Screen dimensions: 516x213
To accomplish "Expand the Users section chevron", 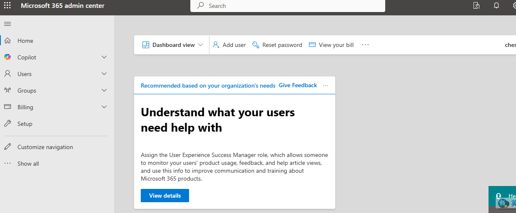I will 104,74.
